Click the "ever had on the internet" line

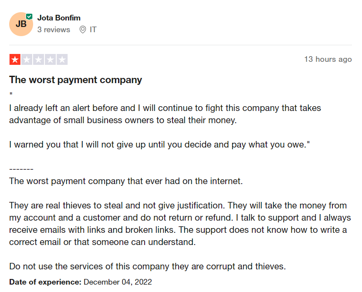coord(125,181)
